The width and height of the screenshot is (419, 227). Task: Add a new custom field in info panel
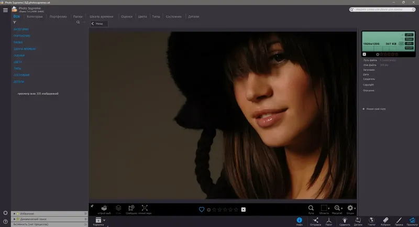[x=374, y=109]
